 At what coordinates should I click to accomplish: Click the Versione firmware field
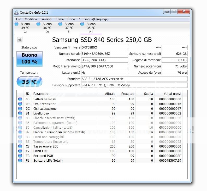click(x=104, y=47)
